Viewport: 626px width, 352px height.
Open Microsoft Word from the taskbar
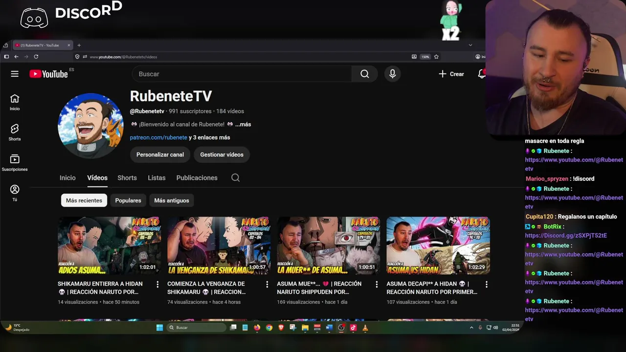point(329,328)
